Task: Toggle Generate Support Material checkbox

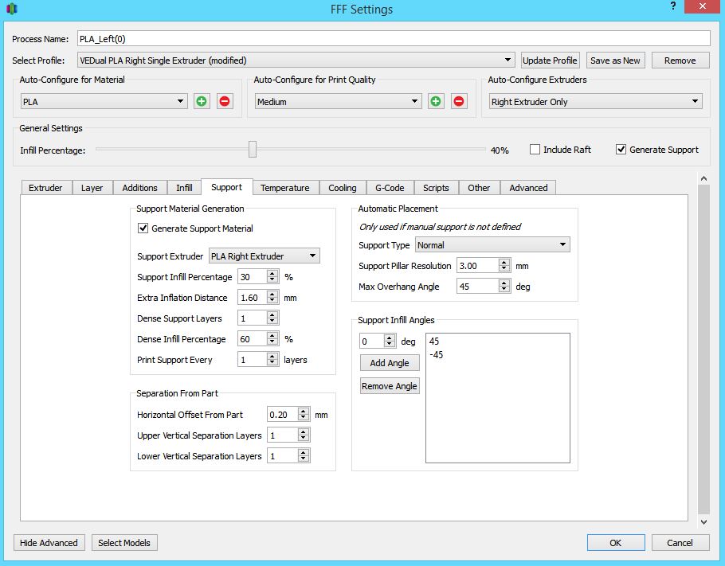Action: pyautogui.click(x=143, y=228)
